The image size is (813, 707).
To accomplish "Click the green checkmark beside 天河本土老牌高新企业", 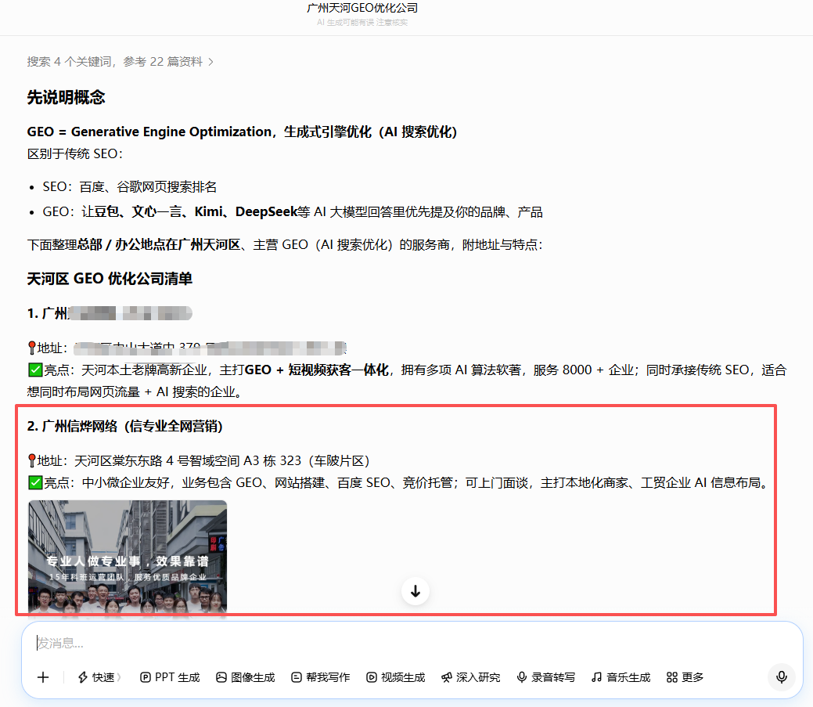I will point(35,370).
